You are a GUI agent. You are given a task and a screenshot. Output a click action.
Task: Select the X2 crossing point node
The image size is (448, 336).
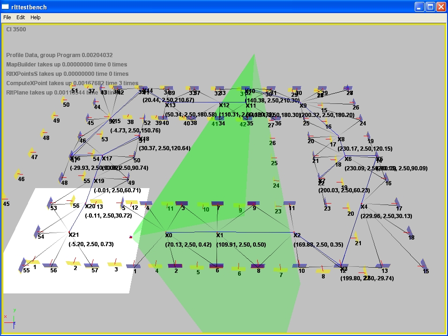click(297, 235)
